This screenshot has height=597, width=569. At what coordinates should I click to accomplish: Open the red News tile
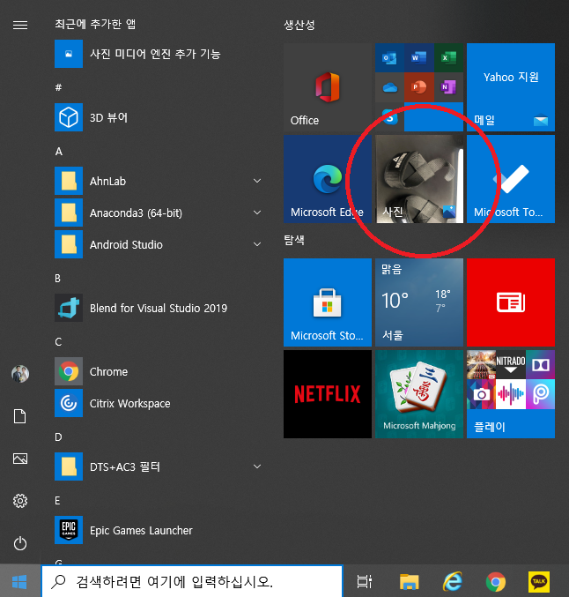pos(511,302)
